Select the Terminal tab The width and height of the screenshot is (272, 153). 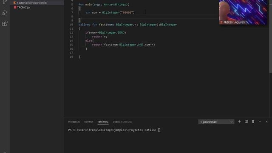click(x=103, y=122)
